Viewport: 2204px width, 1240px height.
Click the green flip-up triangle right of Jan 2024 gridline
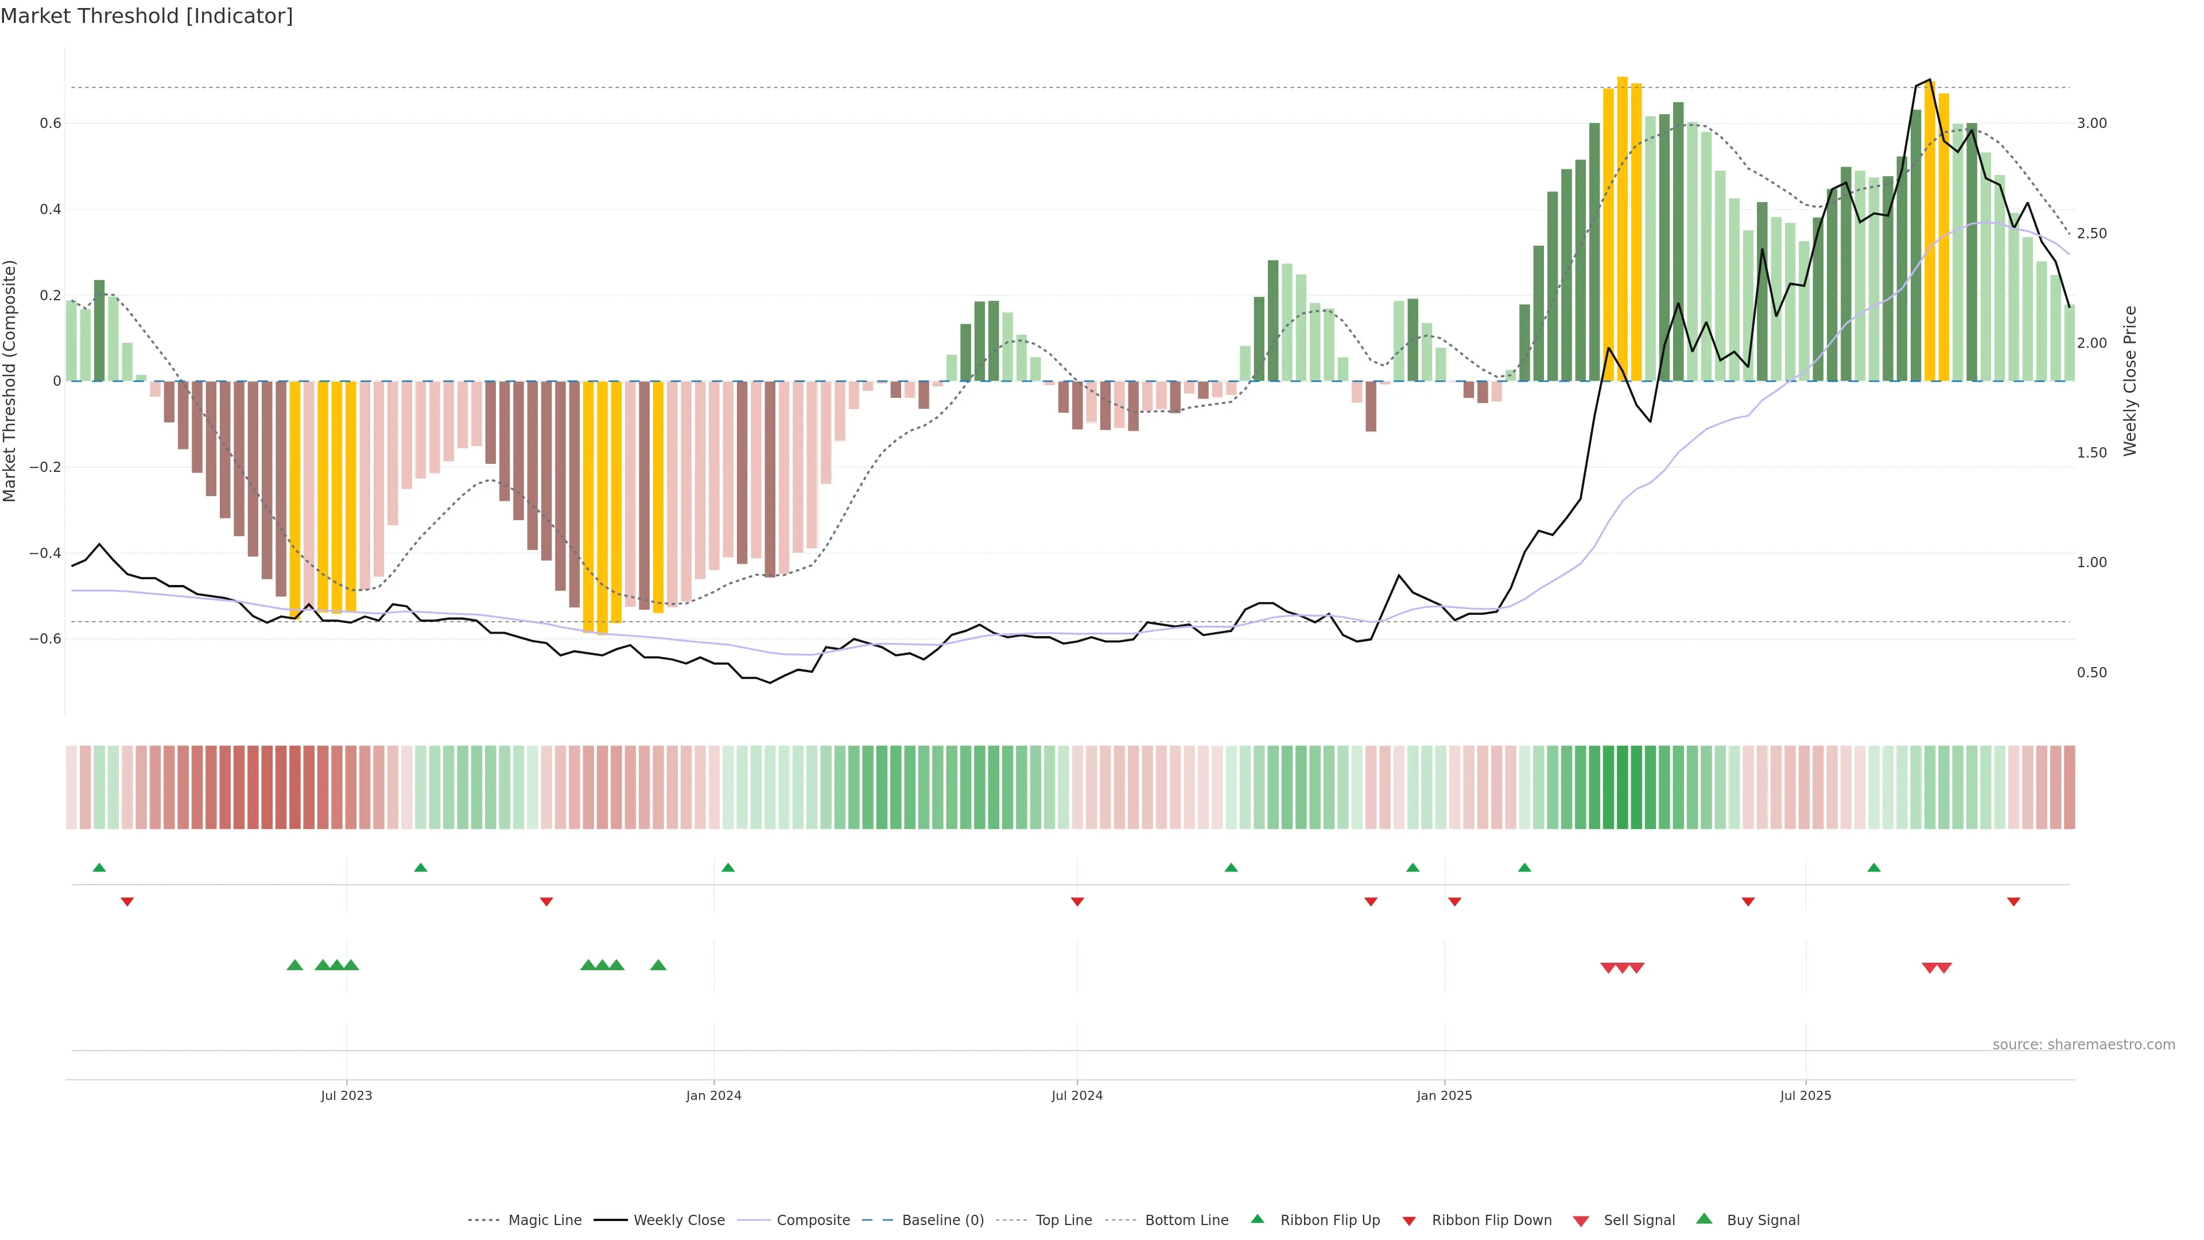(x=728, y=868)
